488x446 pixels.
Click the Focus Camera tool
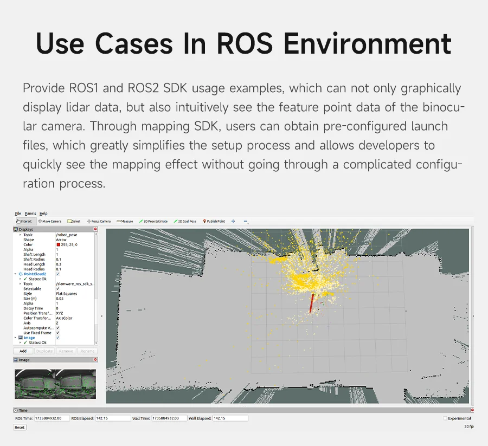tap(99, 221)
